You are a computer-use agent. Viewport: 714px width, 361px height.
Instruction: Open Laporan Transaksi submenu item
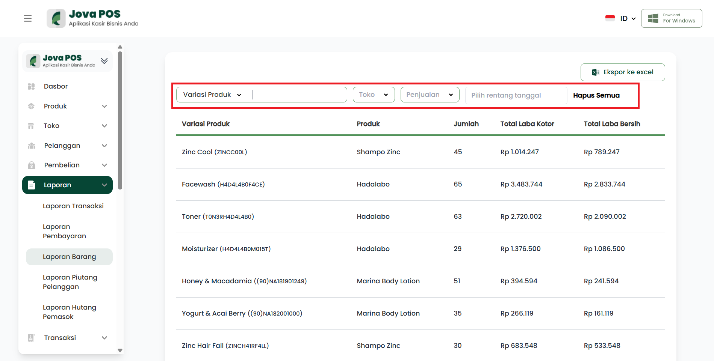(73, 206)
